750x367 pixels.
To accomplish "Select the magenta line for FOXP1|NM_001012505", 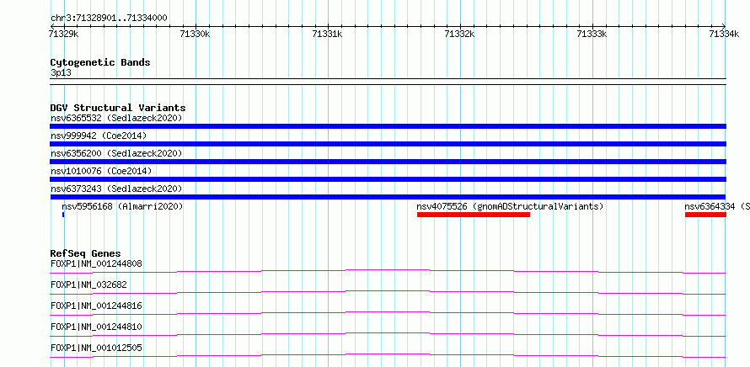I will (388, 355).
